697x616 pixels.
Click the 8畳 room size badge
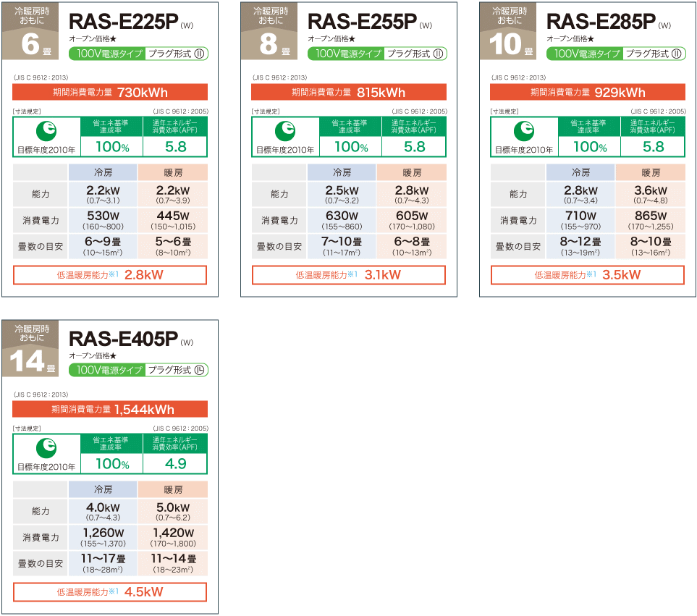pos(269,31)
